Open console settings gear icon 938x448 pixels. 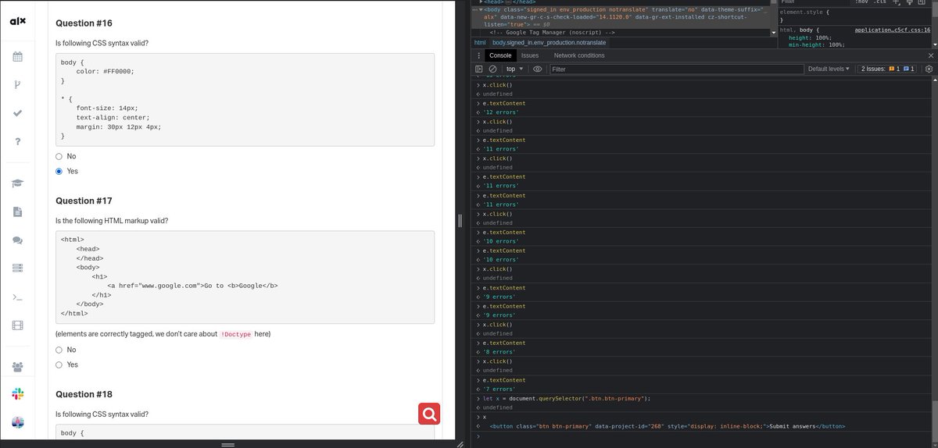(x=929, y=69)
